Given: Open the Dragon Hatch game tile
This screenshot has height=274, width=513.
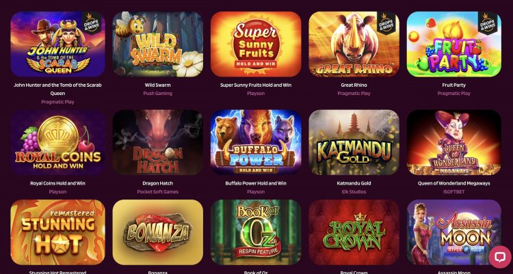Looking at the screenshot, I should [158, 142].
